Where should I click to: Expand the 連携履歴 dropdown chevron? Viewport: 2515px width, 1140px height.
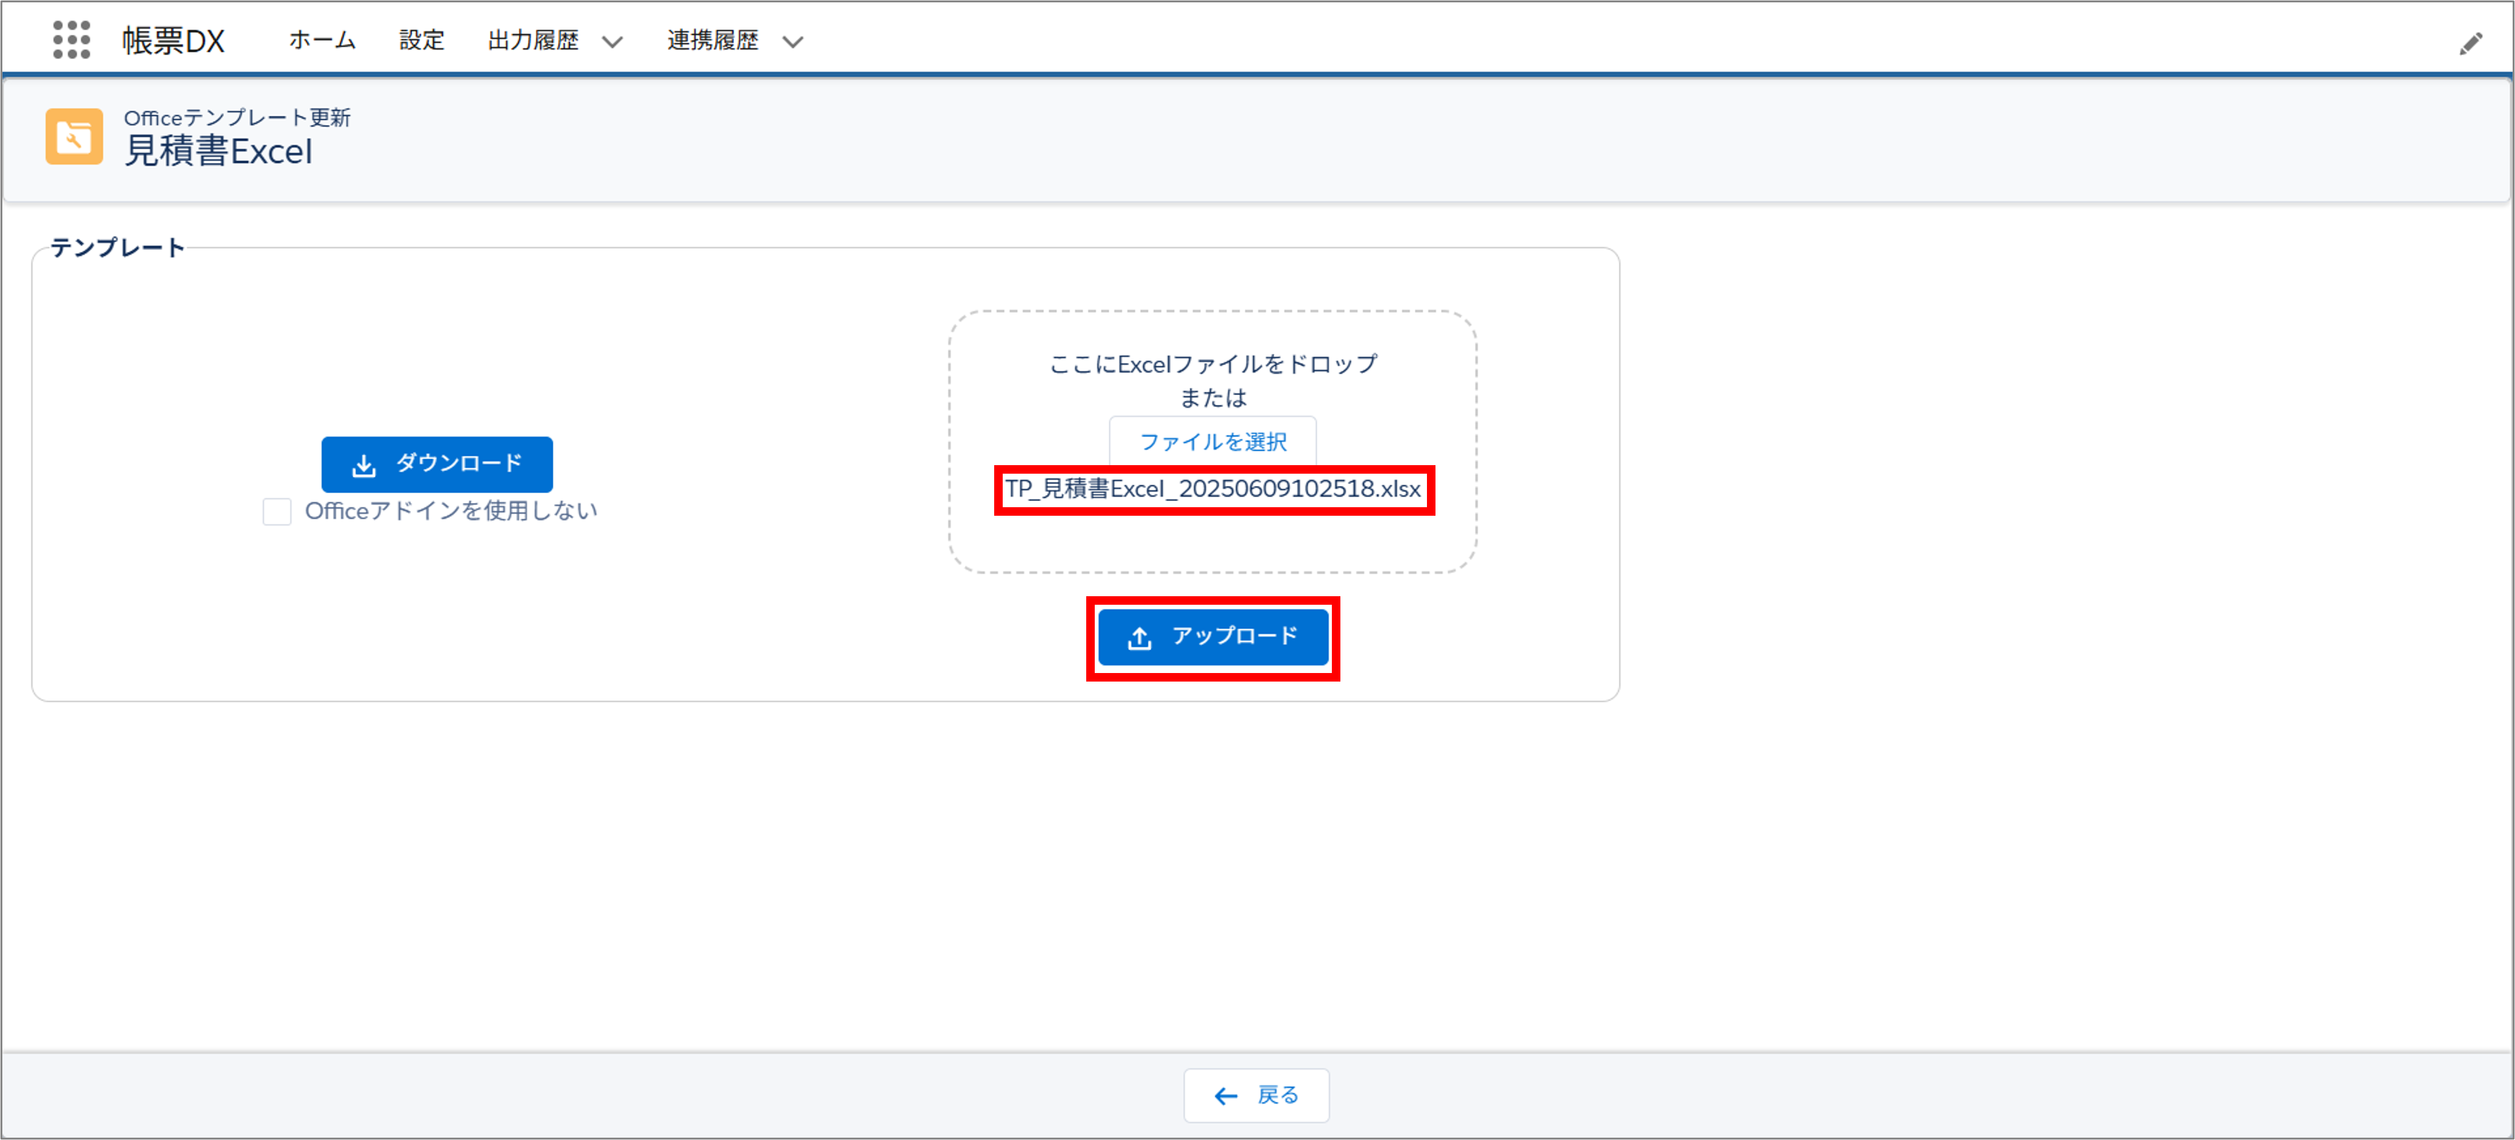793,42
